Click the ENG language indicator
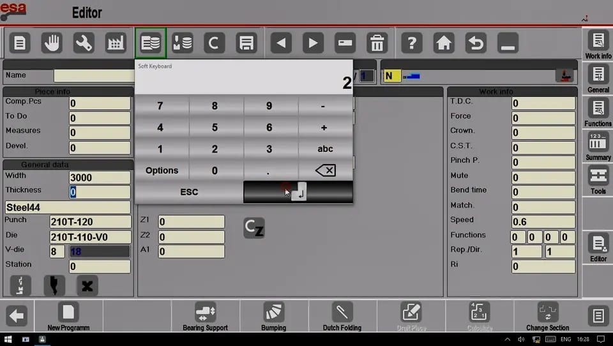 click(x=566, y=340)
